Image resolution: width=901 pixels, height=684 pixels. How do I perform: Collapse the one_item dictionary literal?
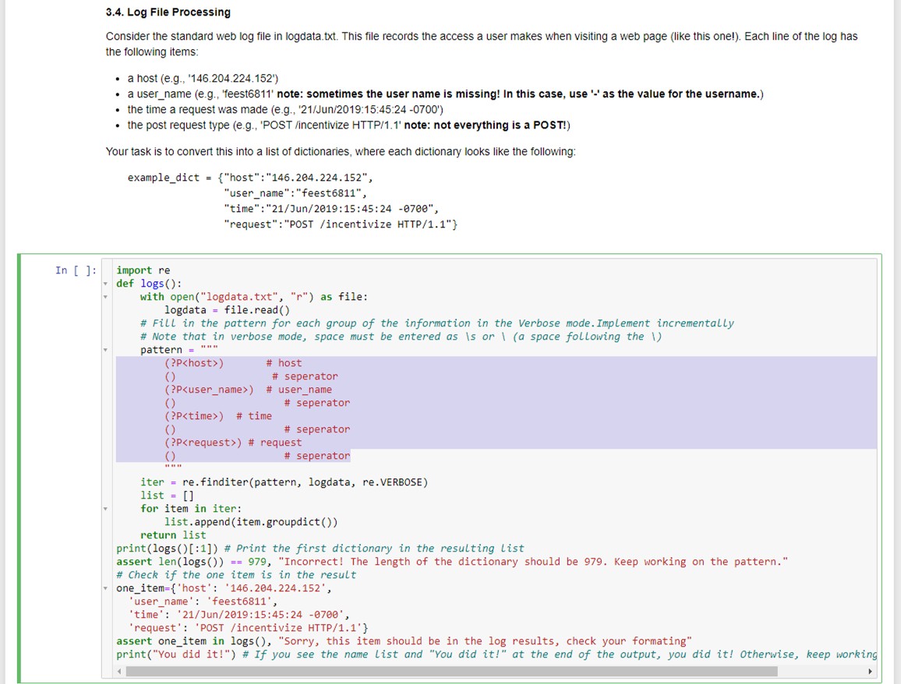[107, 587]
